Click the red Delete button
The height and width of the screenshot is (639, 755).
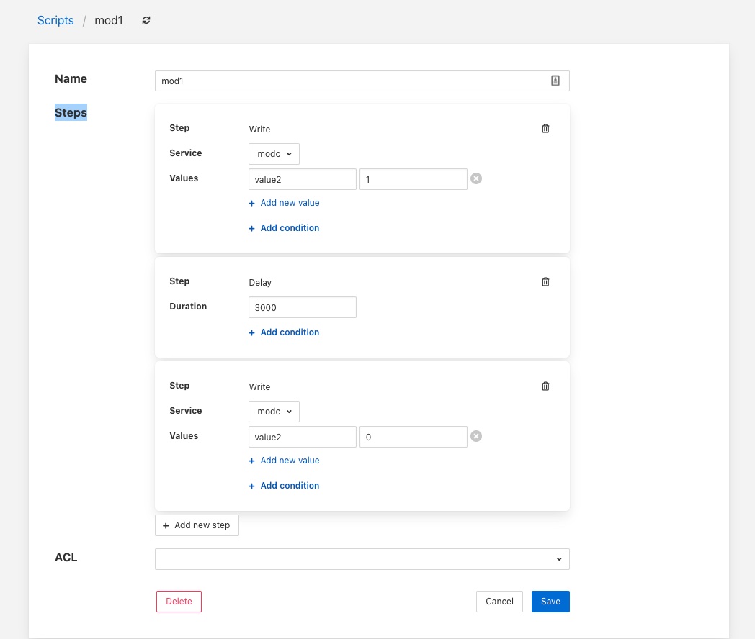(x=179, y=602)
